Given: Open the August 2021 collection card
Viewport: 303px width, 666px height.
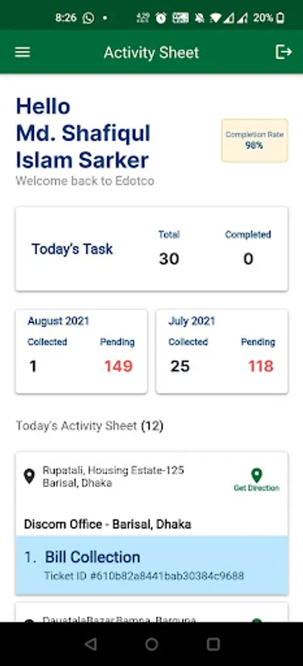Looking at the screenshot, I should (81, 351).
